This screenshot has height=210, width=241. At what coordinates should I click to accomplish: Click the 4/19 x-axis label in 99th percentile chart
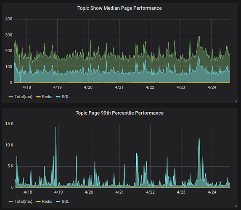point(58,192)
